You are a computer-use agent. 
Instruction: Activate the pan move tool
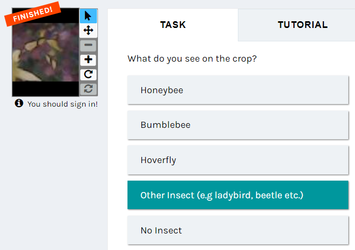[x=88, y=31]
